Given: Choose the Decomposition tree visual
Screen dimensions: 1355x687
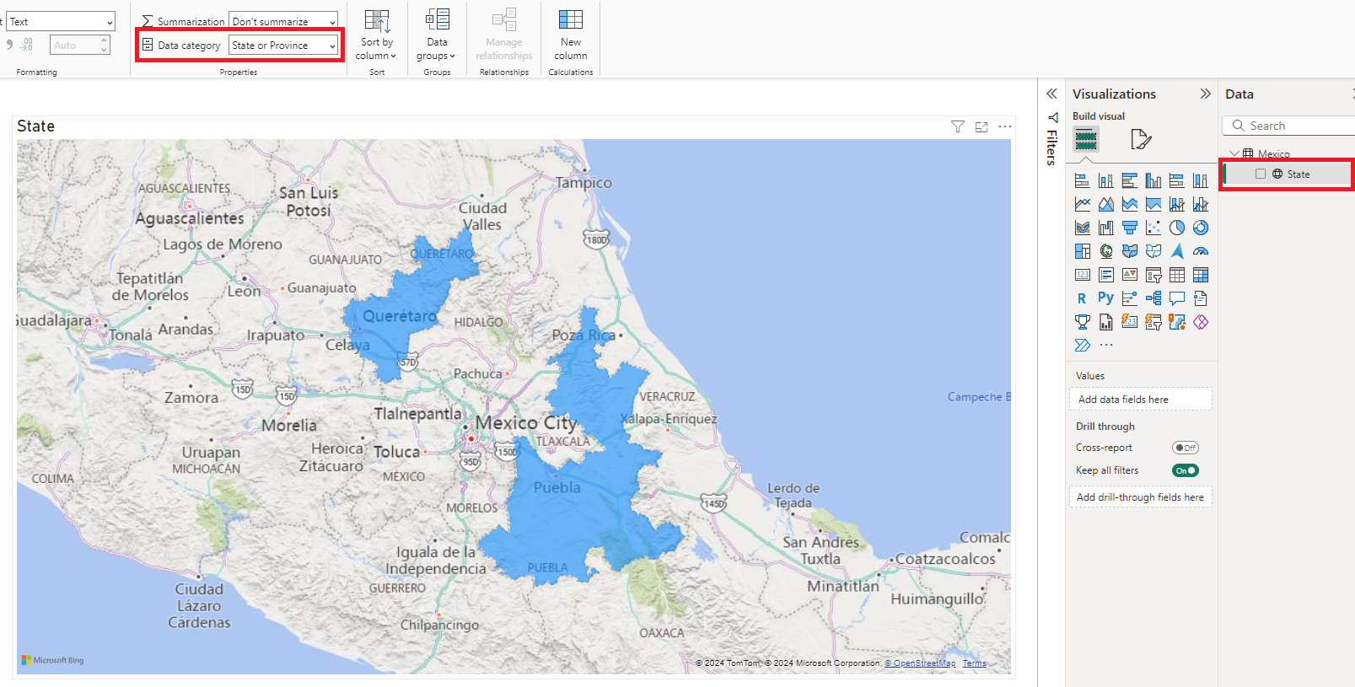Looking at the screenshot, I should (1153, 298).
